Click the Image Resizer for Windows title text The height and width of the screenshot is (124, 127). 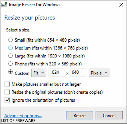35,5
